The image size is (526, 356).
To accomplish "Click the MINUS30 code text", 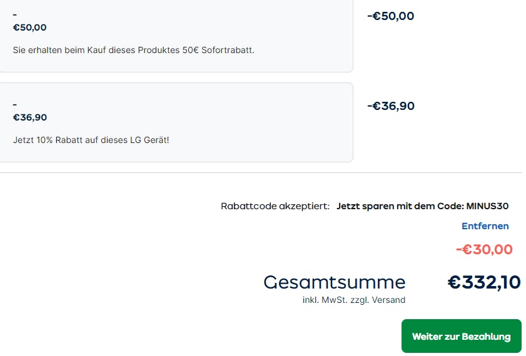I will click(487, 206).
